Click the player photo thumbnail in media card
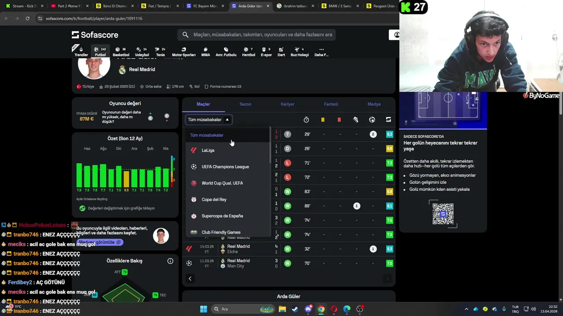Viewport: 563px width, 316px height. 161,236
